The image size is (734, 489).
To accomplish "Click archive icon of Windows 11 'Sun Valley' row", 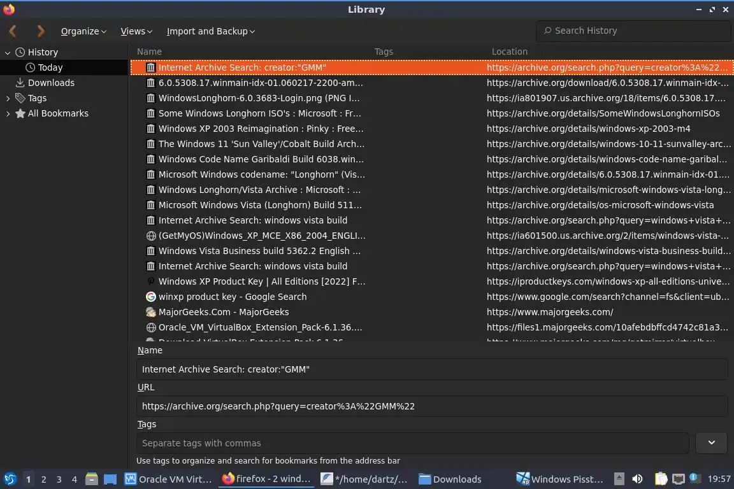I will [x=151, y=144].
